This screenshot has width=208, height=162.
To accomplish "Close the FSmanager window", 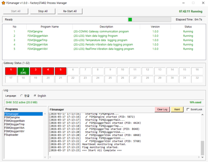I will (203, 3).
